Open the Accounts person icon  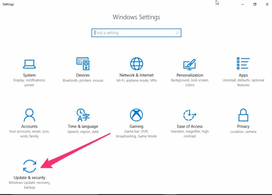29,115
